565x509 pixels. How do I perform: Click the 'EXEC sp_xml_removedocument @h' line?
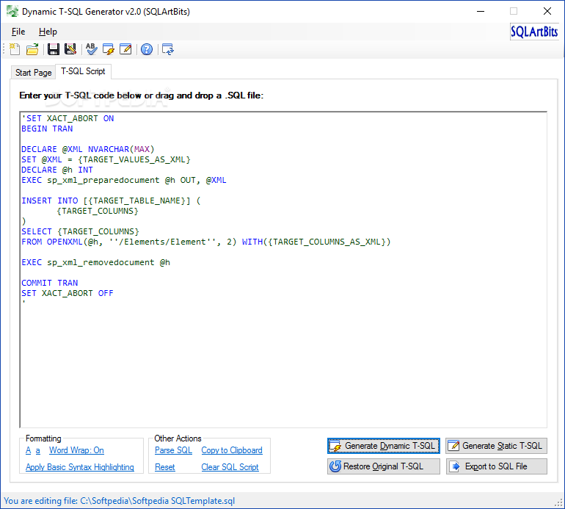[x=96, y=262]
